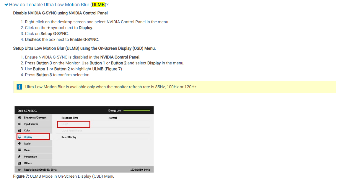Viewport: 342px width, 180px height.
Task: Click the Audio speaker icon
Action: 19,144
